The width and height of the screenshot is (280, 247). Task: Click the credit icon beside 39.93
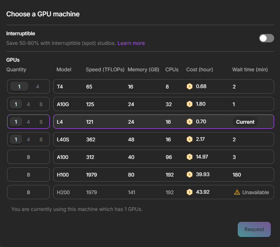[190, 174]
